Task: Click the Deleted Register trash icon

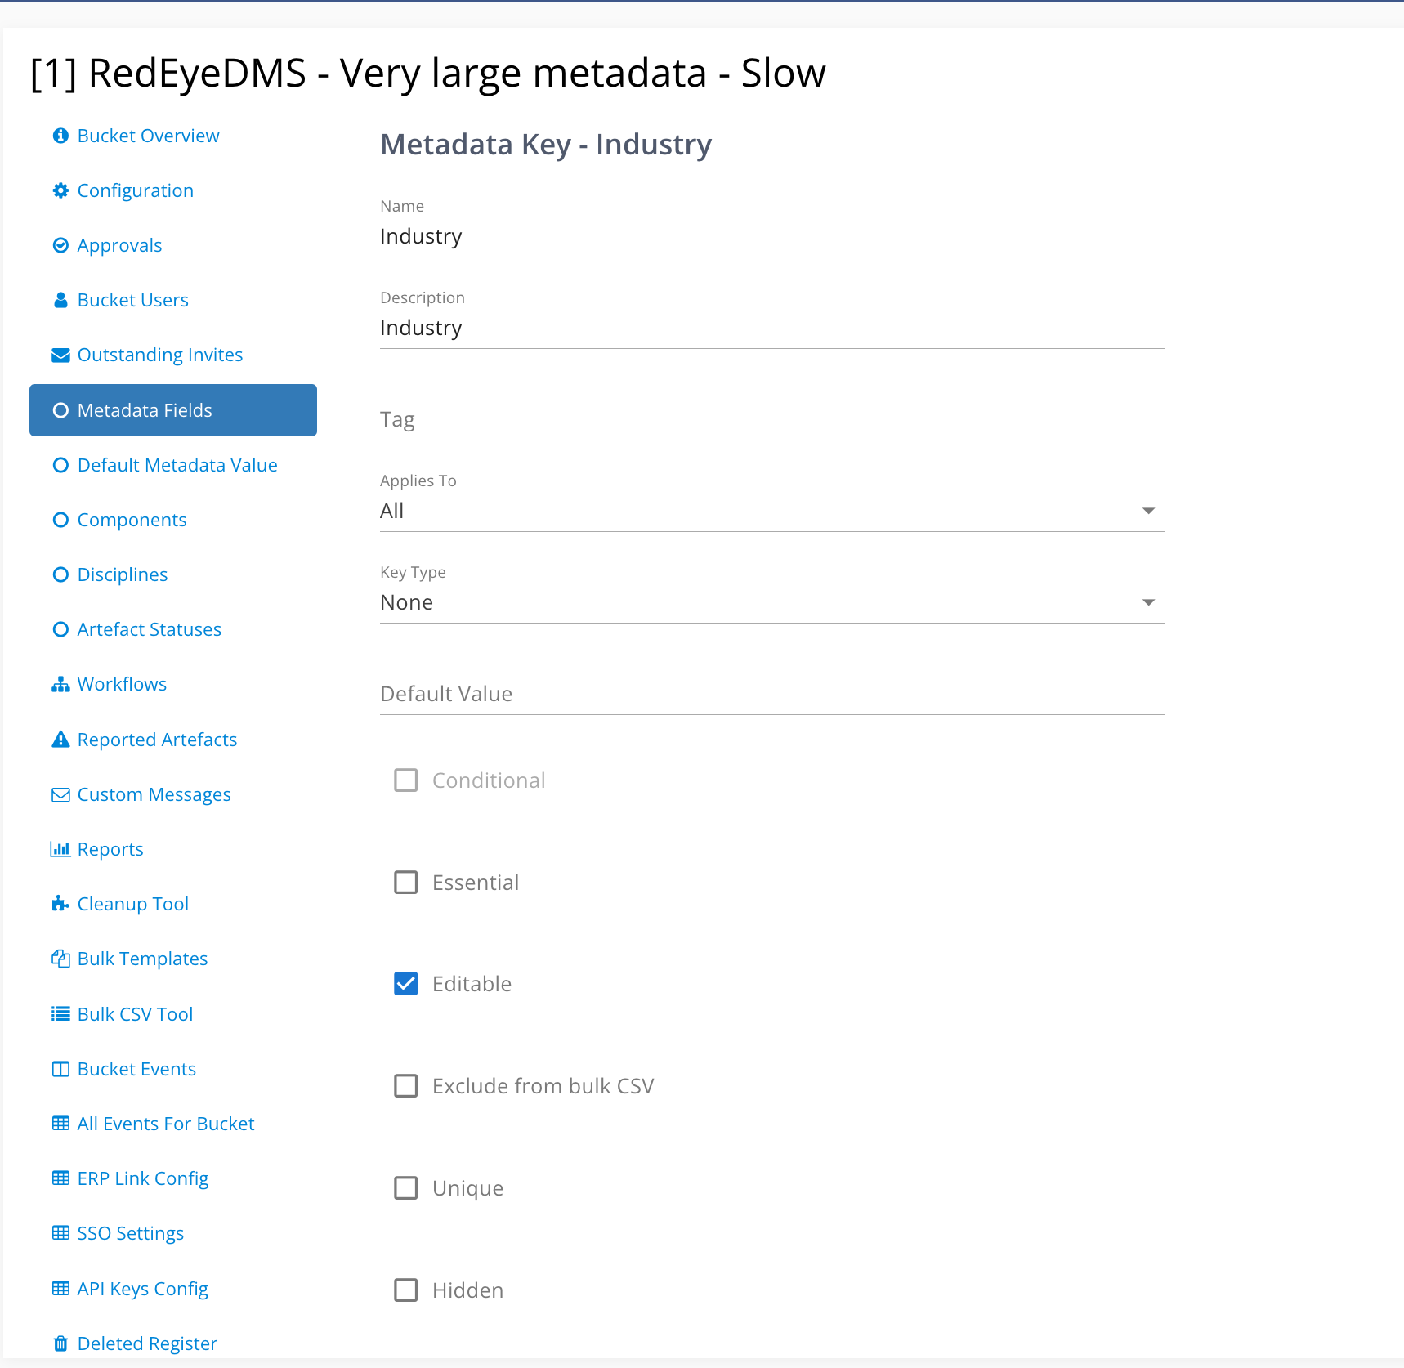Action: coord(60,1343)
